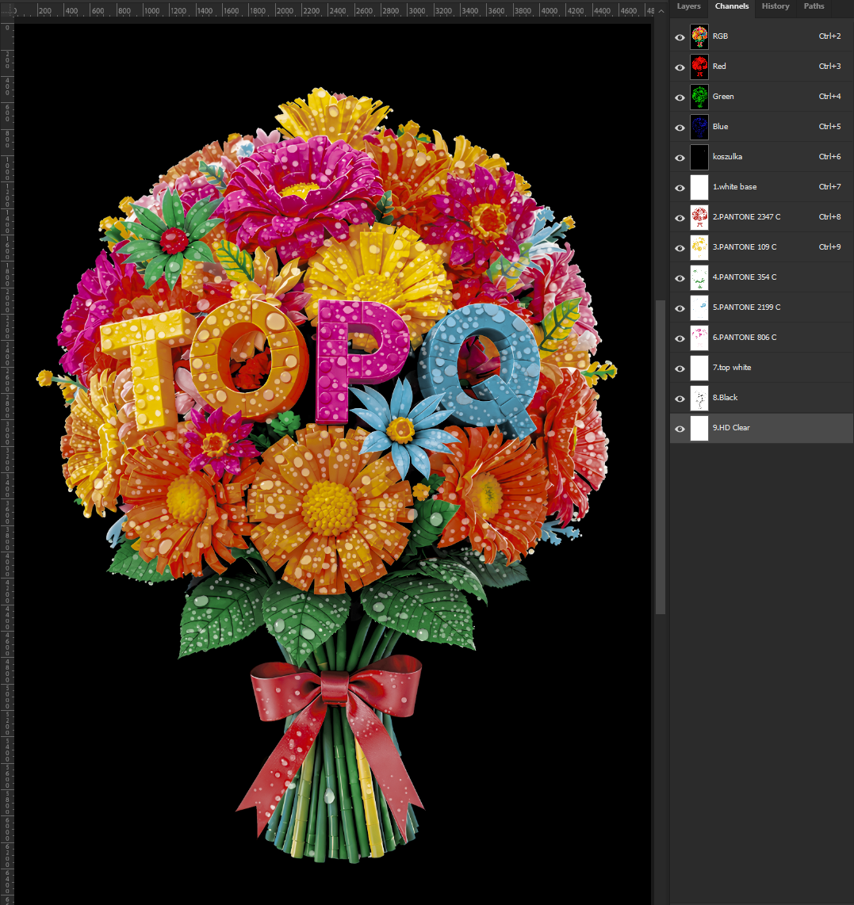Click the canvas vertical scrollbar
854x905 pixels.
(x=661, y=456)
